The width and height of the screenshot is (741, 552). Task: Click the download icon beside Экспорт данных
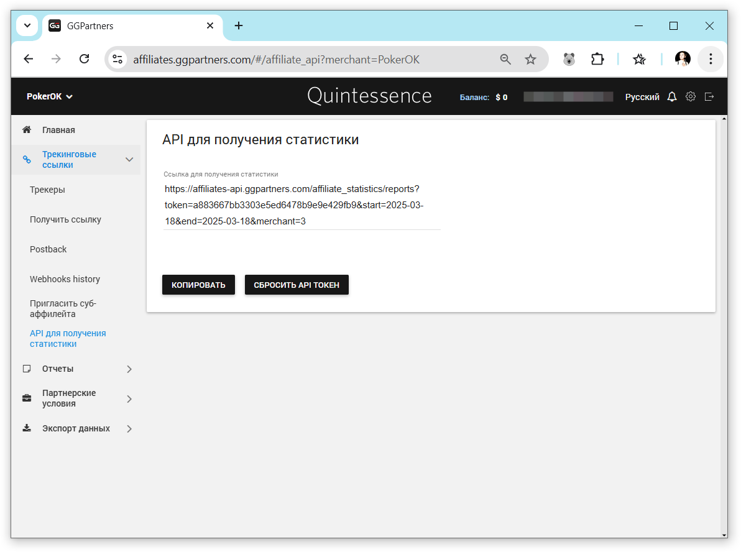(27, 428)
